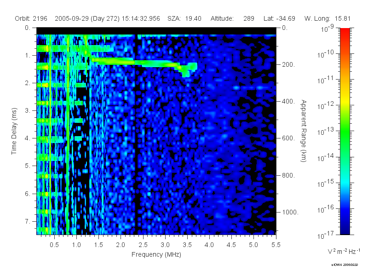Click the '0.' time delay tick label

[x=28, y=28]
